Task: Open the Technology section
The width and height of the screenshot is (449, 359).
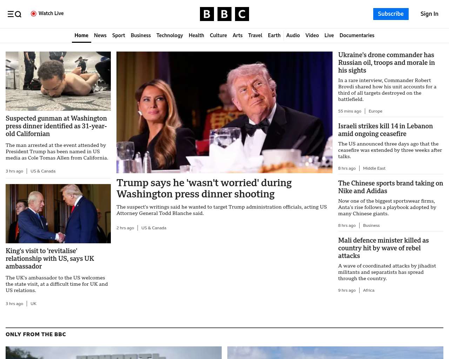Action: [170, 35]
